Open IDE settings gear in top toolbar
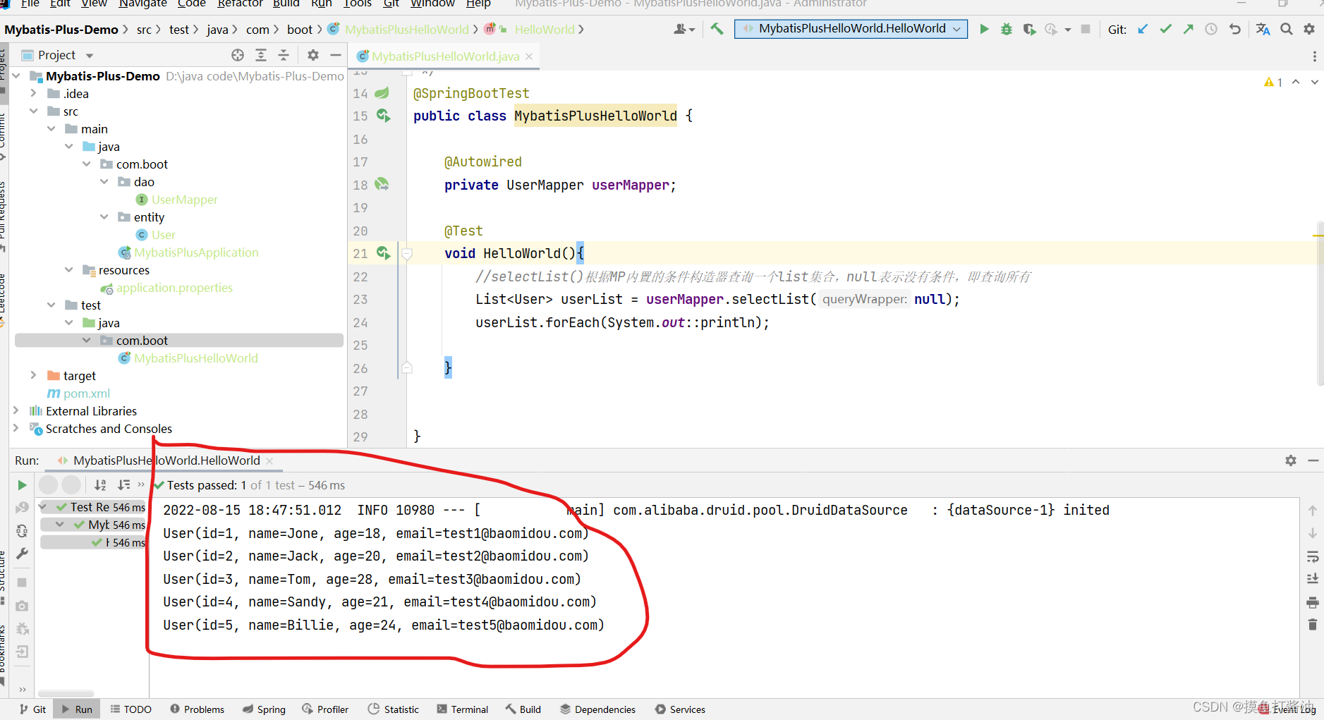Viewport: 1324px width, 720px height. click(1309, 29)
